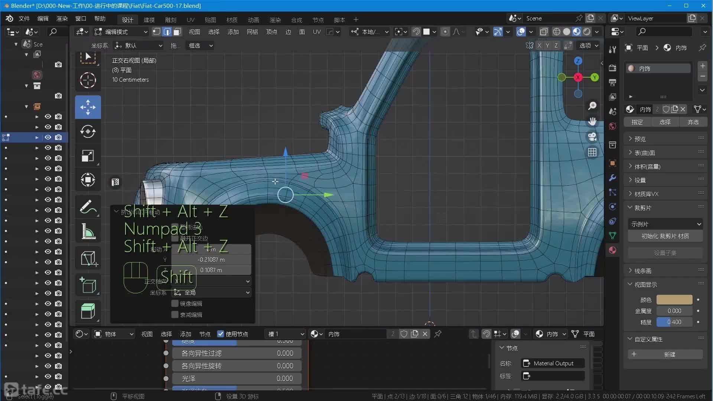Open the Modifiers wrench properties tab
The width and height of the screenshot is (713, 401).
pyautogui.click(x=612, y=177)
